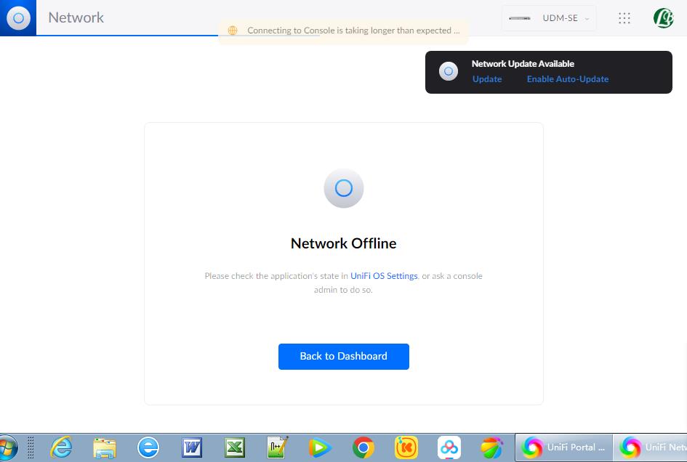Launch Internet Explorer from the taskbar
Viewport: 687px width, 462px height.
pyautogui.click(x=61, y=448)
